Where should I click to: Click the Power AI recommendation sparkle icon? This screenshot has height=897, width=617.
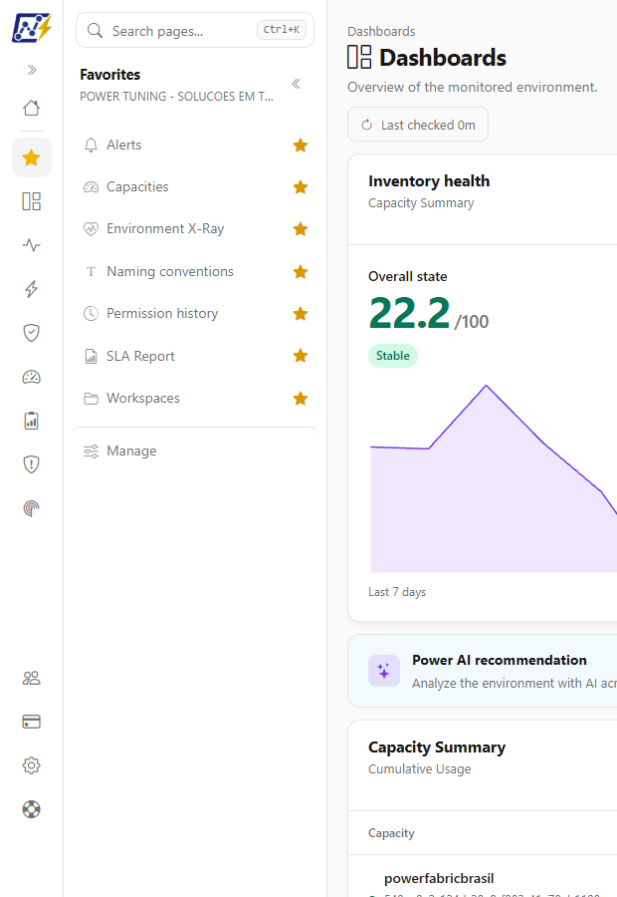point(384,671)
